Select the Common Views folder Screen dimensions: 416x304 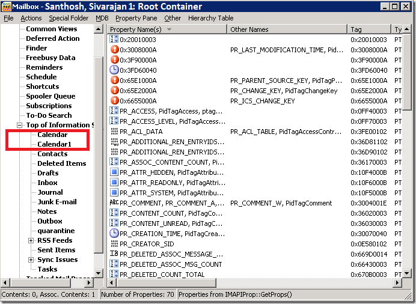[52, 29]
